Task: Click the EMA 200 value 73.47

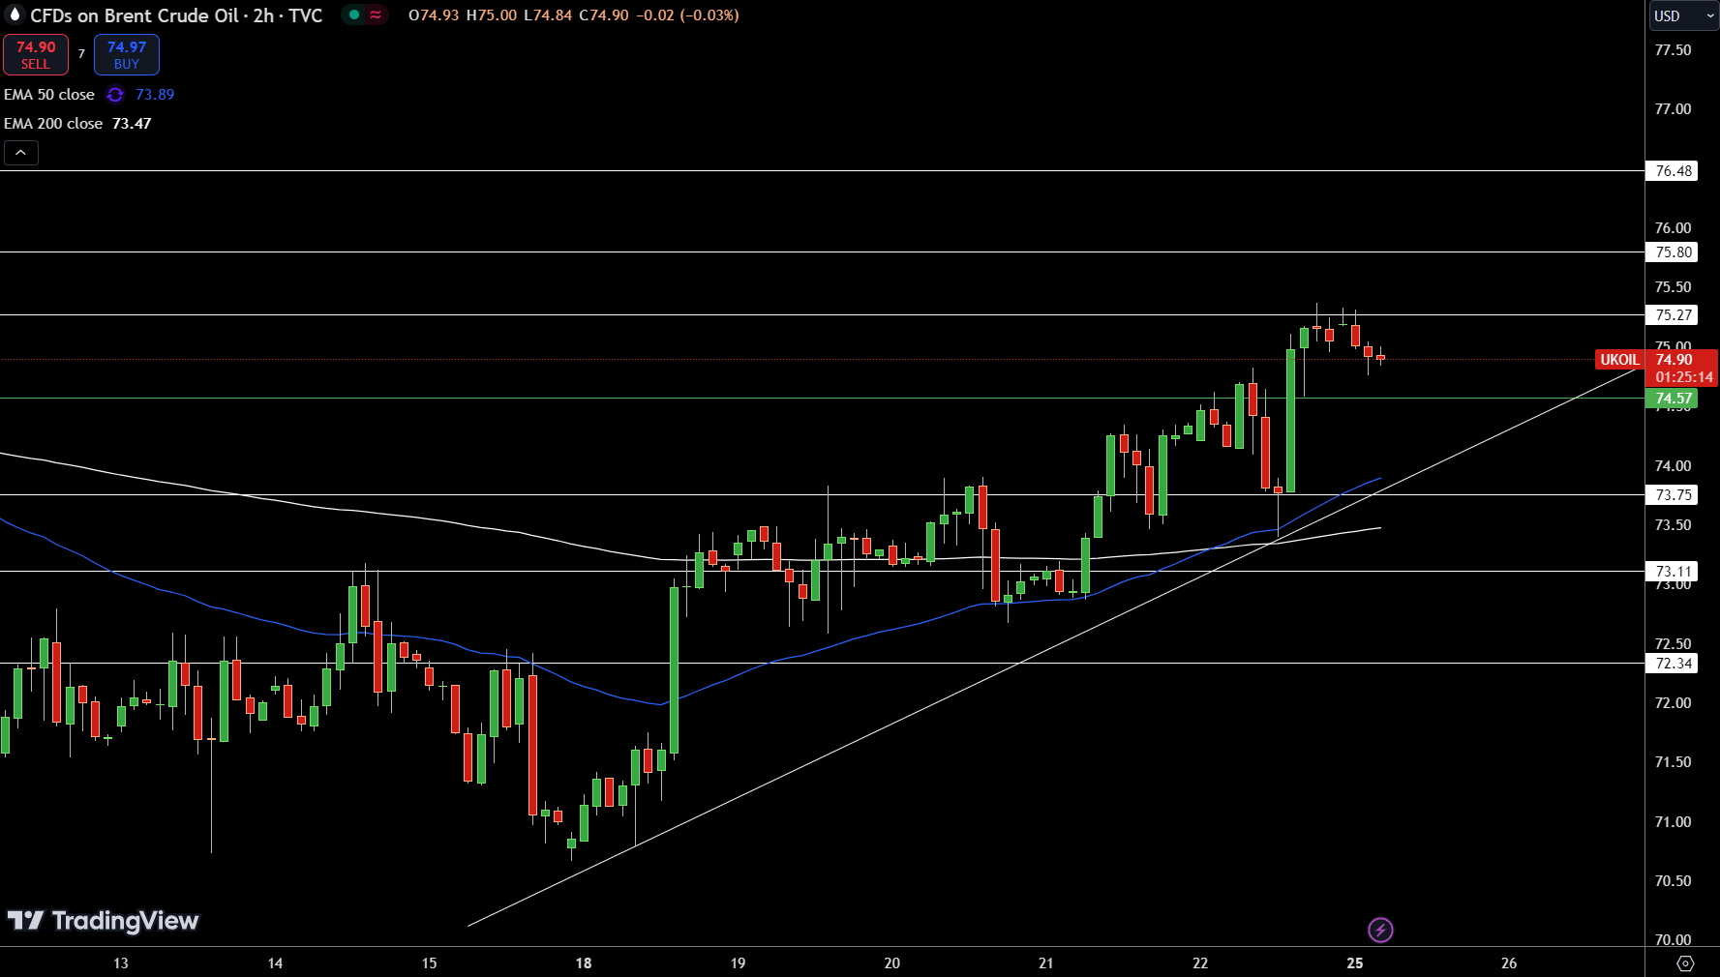Action: click(132, 124)
